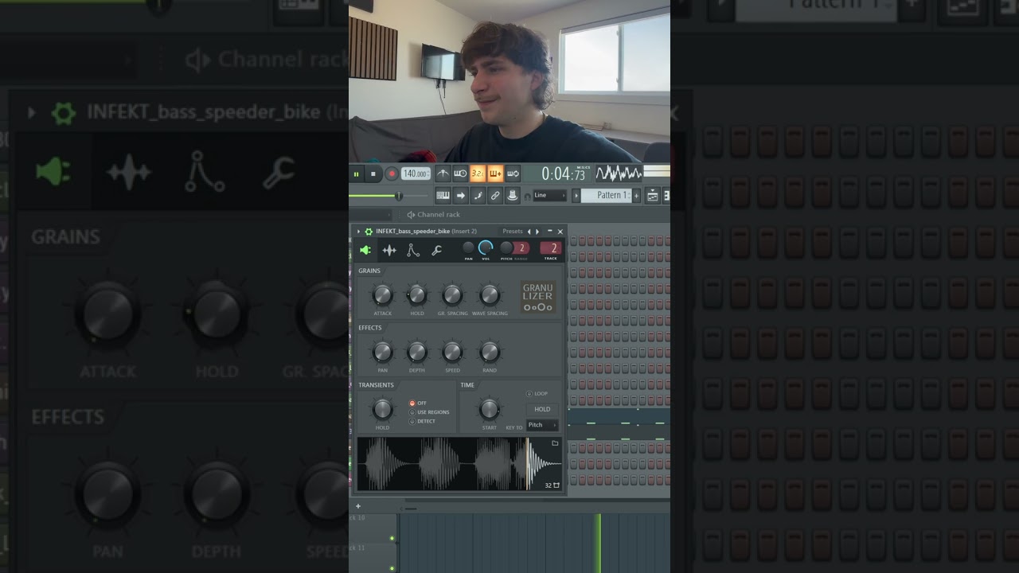Select the USE REGIONS radio button
Screen dimensions: 1019x573
point(412,412)
